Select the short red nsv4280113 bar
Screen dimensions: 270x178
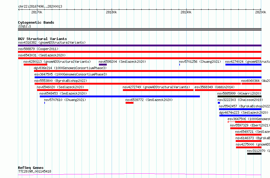(x=35, y=65)
